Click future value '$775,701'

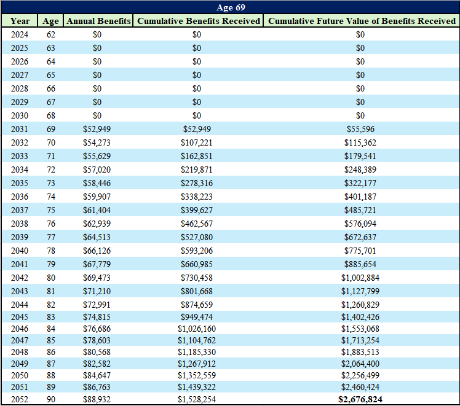coord(360,251)
